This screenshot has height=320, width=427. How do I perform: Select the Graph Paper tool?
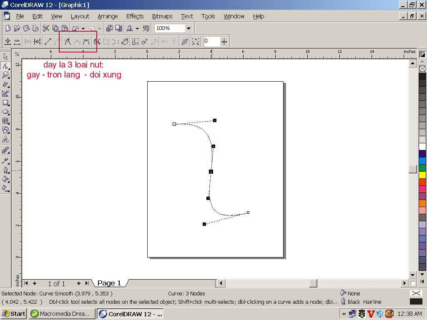tap(5, 121)
